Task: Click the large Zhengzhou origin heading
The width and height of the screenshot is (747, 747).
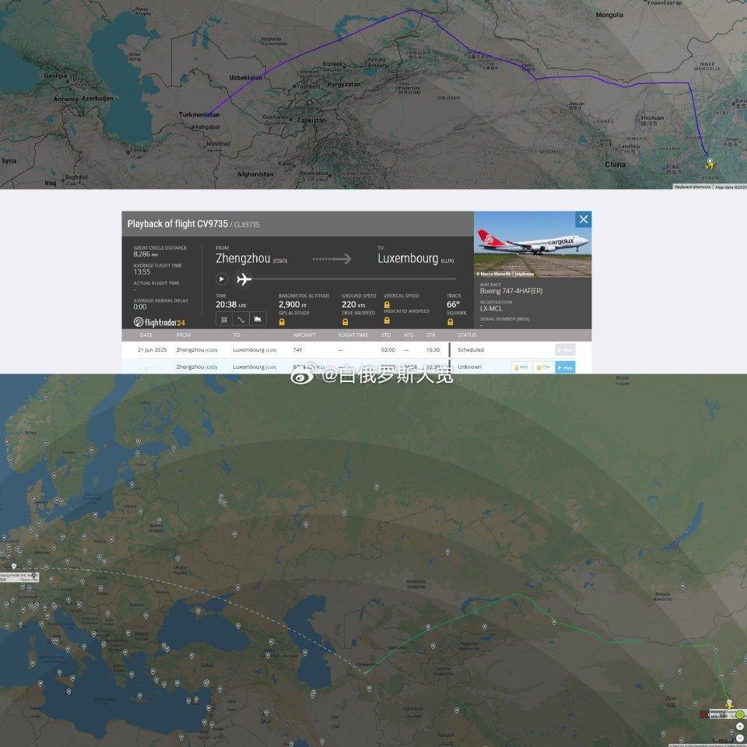Action: click(243, 258)
